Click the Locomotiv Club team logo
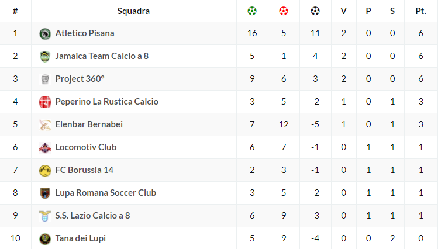The image size is (438, 249). tap(45, 147)
